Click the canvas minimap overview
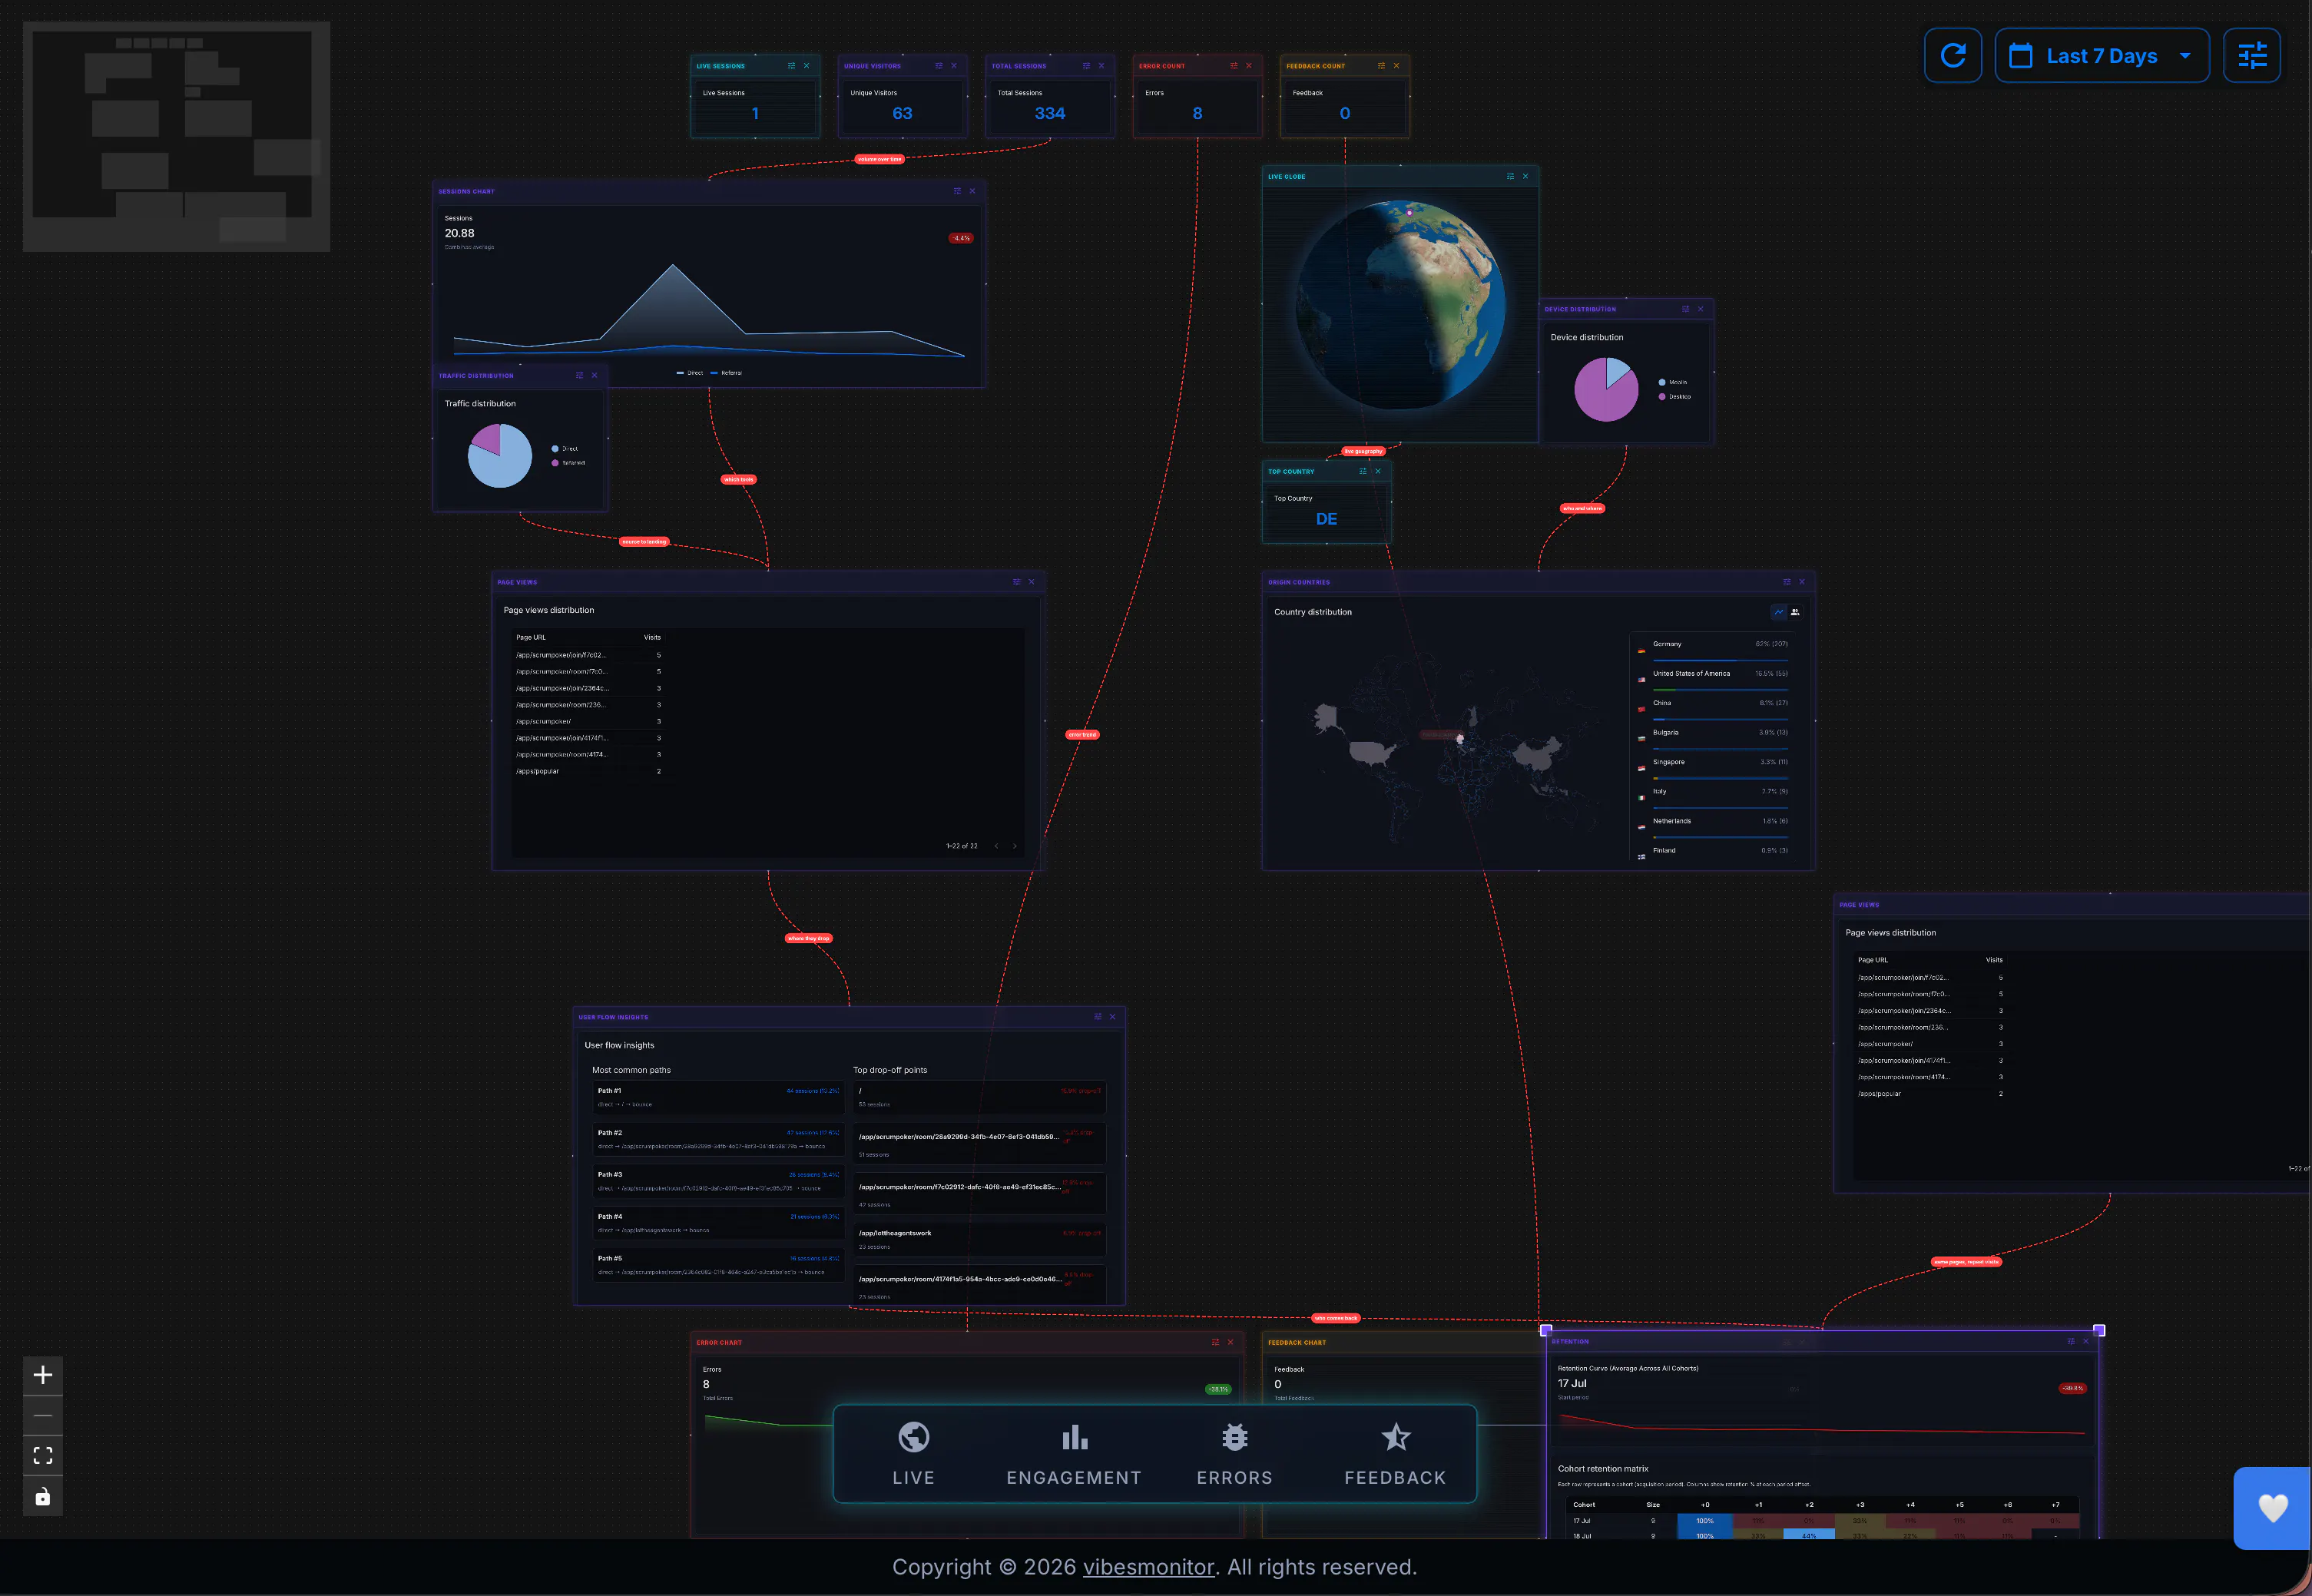This screenshot has width=2312, height=1596. 177,137
